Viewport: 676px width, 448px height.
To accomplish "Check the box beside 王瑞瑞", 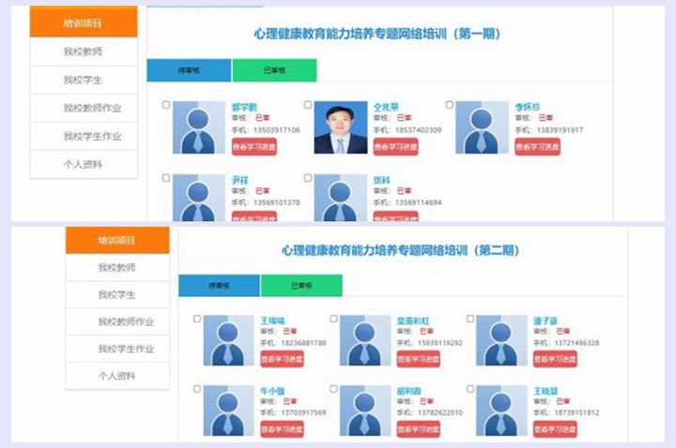I will pyautogui.click(x=197, y=319).
